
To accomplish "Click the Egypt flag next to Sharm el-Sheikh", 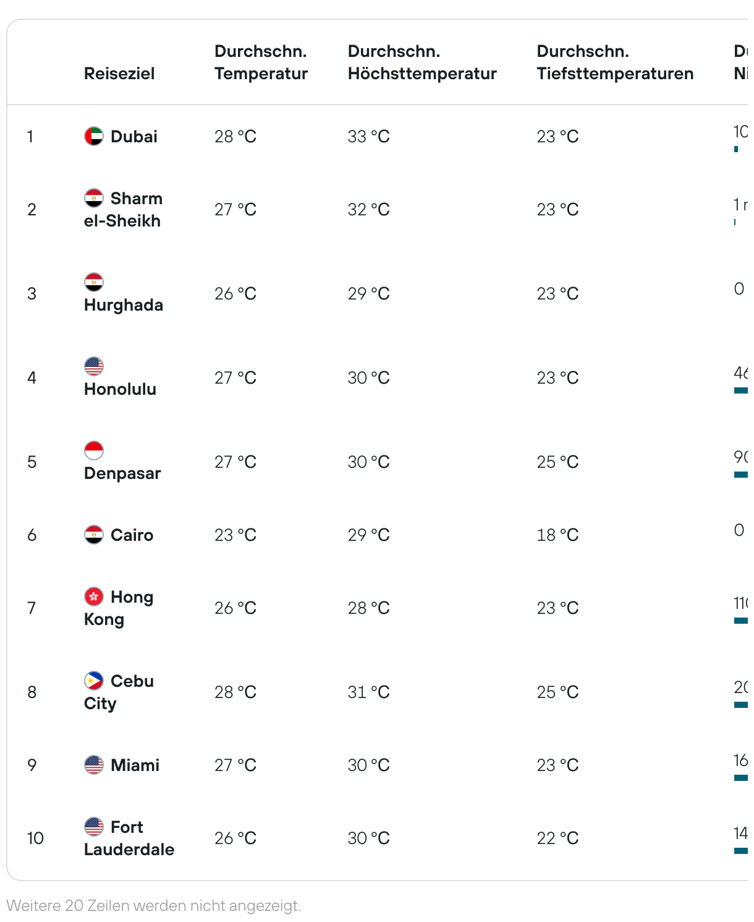I will pos(94,198).
